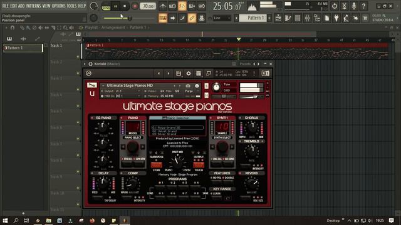This screenshot has height=225, width=401.
Task: Open the Output dropdown
Action: [120, 91]
